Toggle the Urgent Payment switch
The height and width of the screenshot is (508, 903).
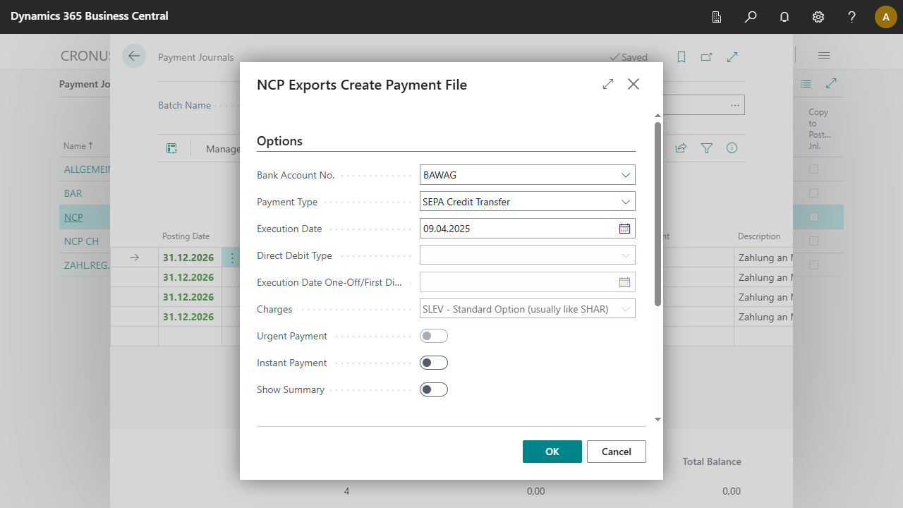coord(434,336)
